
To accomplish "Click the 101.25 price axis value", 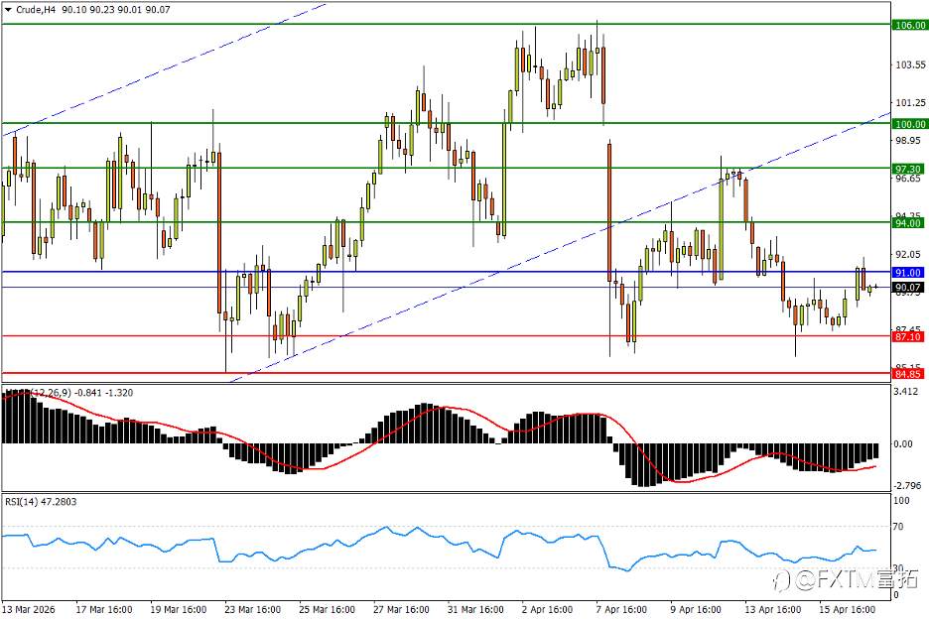I will [910, 102].
